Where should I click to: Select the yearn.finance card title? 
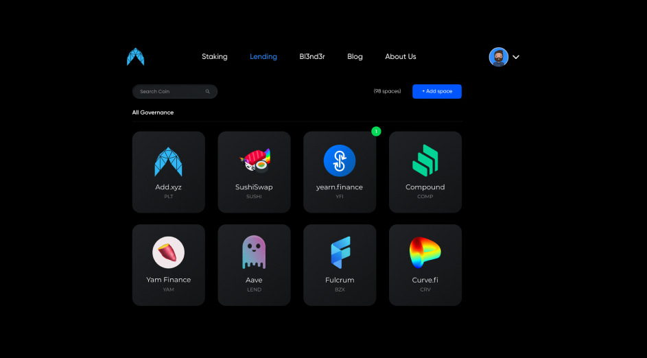click(340, 187)
